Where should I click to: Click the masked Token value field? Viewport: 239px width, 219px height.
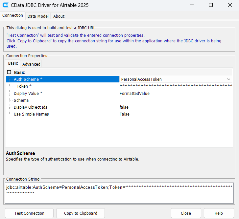click(x=176, y=86)
